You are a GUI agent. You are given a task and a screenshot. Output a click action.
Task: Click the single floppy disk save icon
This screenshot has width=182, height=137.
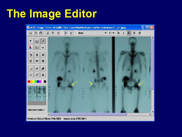[35, 33]
